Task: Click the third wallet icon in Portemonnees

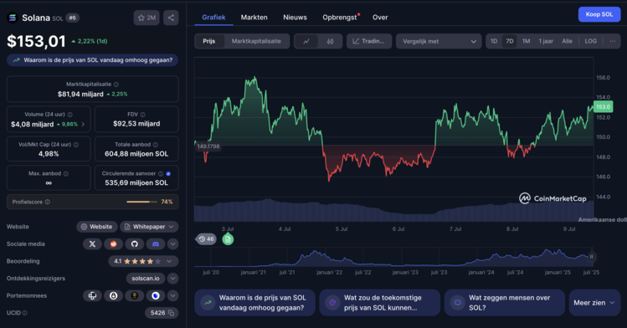Action: coord(134,295)
